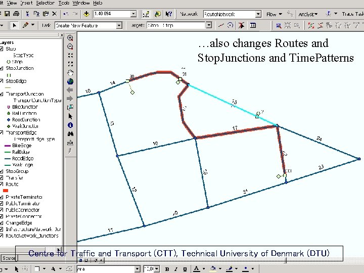The image size is (364, 273).
Task: Click the Full Extent globe icon
Action: tap(70, 81)
